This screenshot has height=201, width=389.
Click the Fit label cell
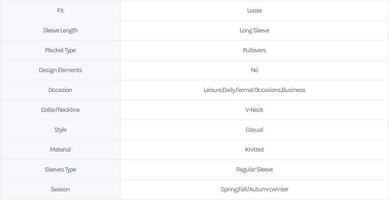60,11
